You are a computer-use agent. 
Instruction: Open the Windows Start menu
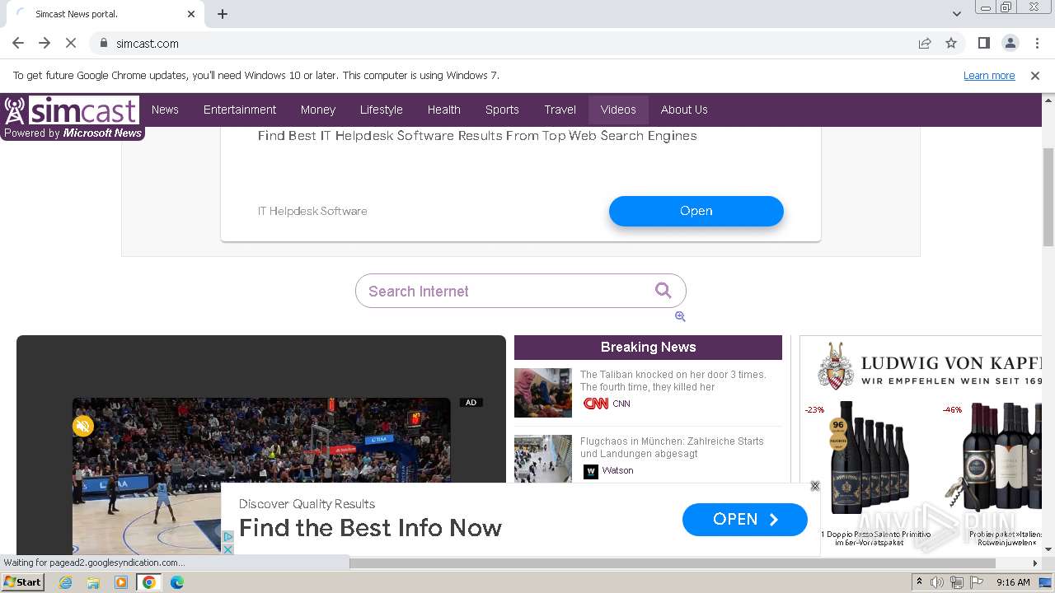click(x=23, y=582)
